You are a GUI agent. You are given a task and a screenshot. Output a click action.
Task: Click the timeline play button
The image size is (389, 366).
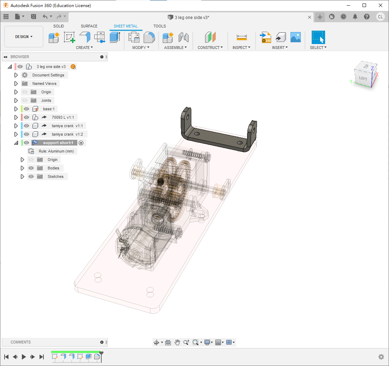pos(24,357)
